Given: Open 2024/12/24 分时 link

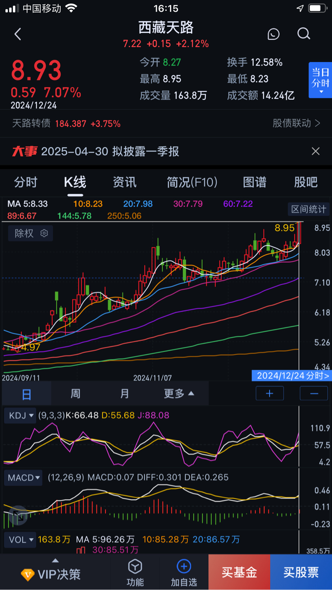Looking at the screenshot, I should [x=292, y=375].
